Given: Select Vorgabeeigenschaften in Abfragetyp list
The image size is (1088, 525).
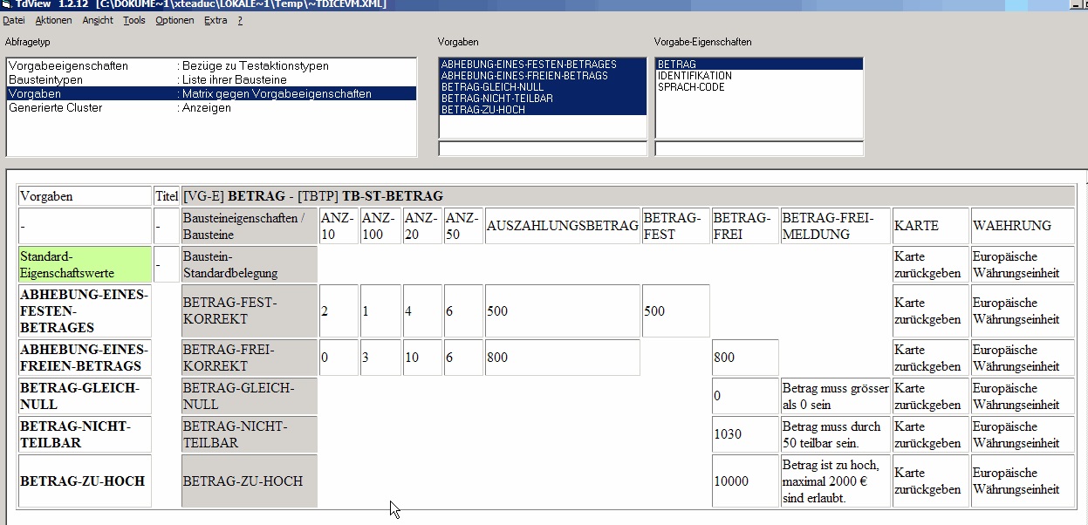Looking at the screenshot, I should (68, 66).
